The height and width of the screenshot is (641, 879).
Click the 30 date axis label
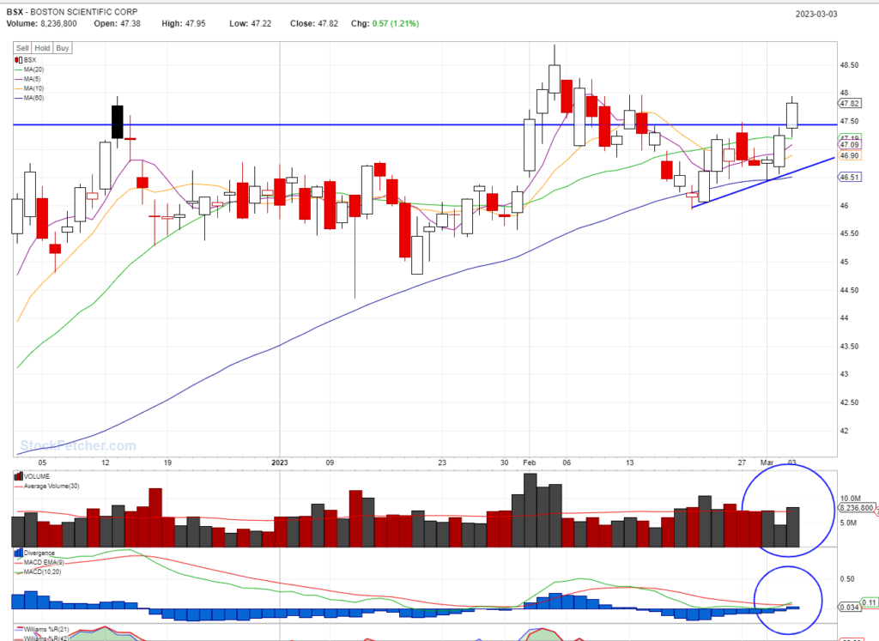505,463
